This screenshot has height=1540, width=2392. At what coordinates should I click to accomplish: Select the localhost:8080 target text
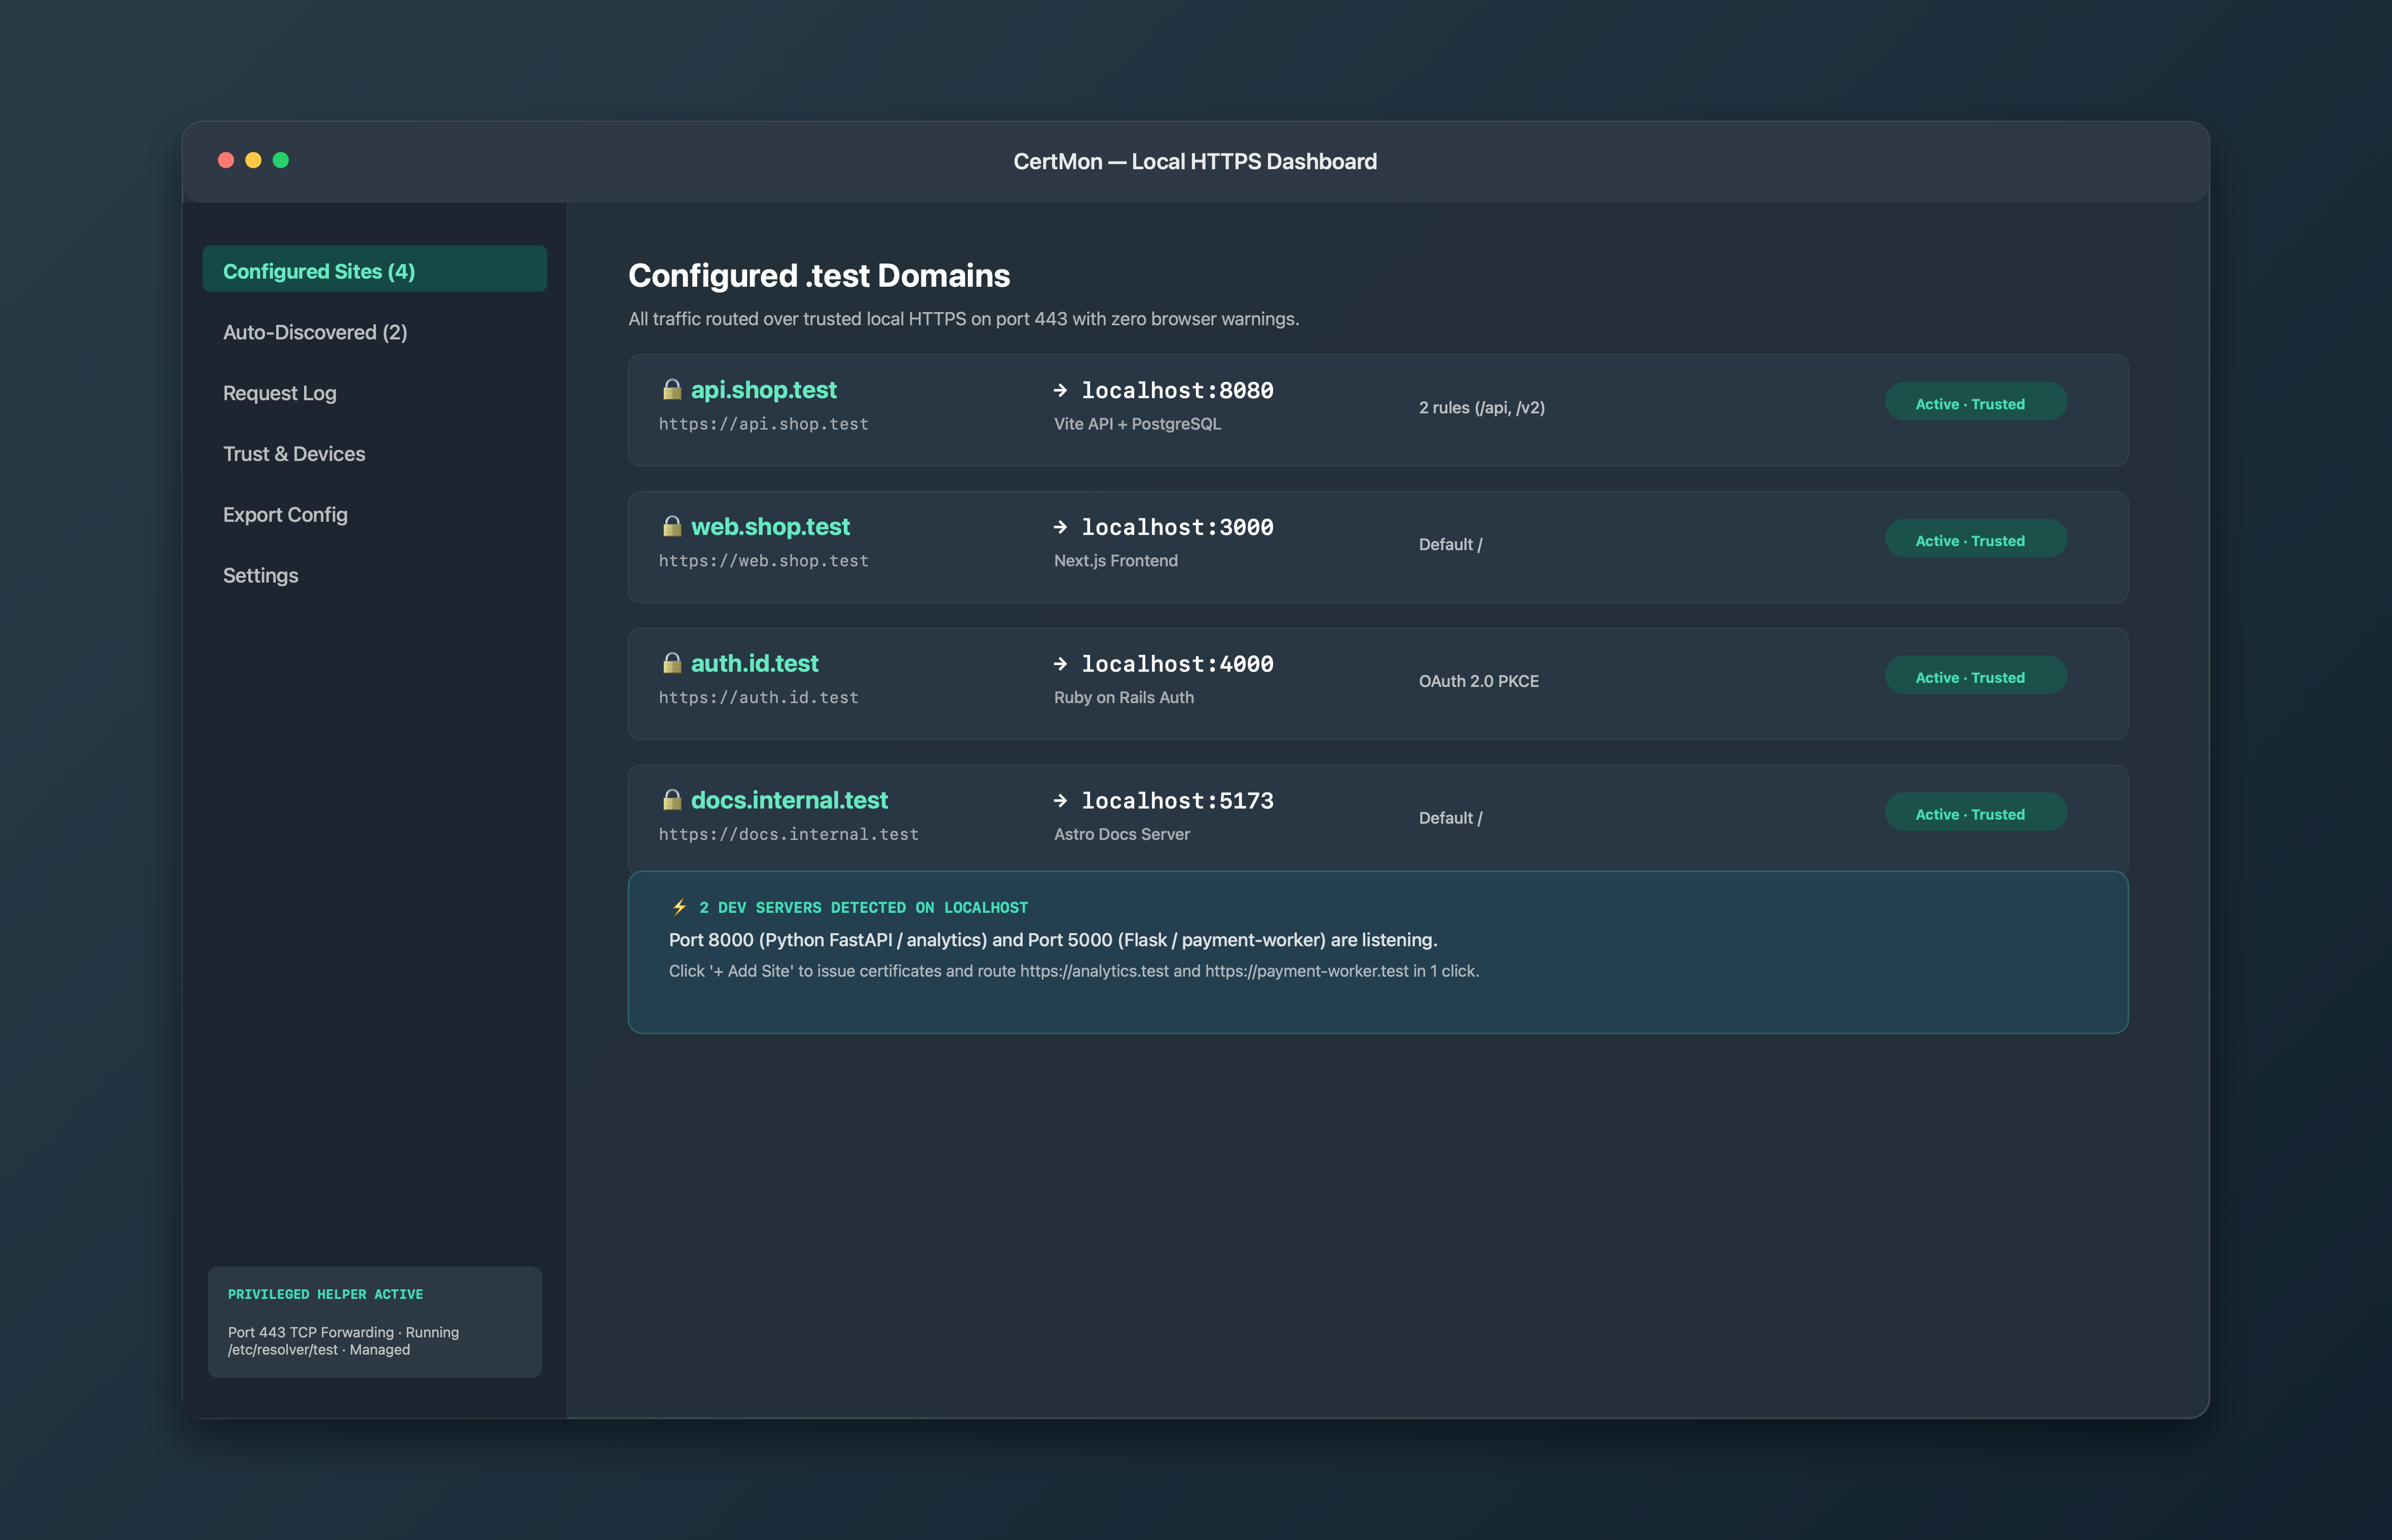pos(1177,390)
